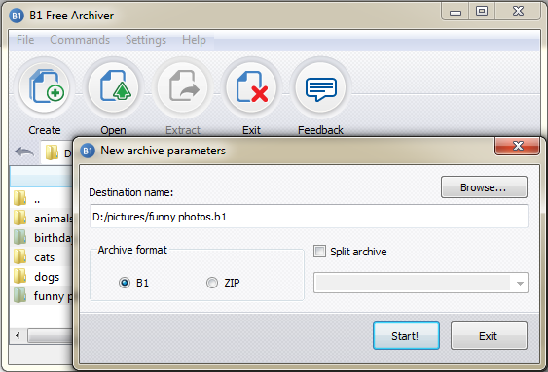
Task: Minimize the B1 Free Archiver window
Action: [x=456, y=11]
